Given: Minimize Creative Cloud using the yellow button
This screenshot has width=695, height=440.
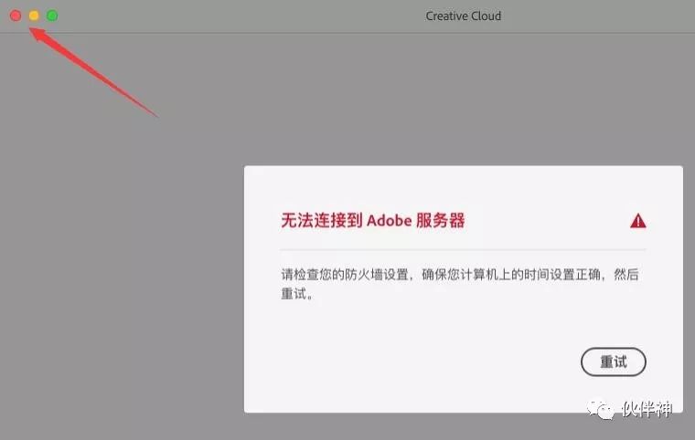Looking at the screenshot, I should [x=34, y=16].
